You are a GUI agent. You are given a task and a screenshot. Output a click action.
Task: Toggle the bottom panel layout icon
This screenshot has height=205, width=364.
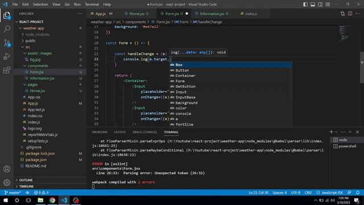pyautogui.click(x=313, y=5)
